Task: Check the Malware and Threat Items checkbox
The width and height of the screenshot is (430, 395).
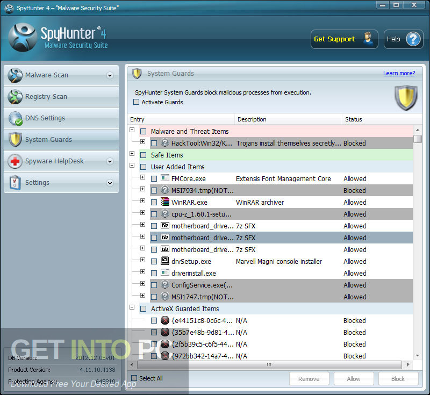Action: pos(143,132)
